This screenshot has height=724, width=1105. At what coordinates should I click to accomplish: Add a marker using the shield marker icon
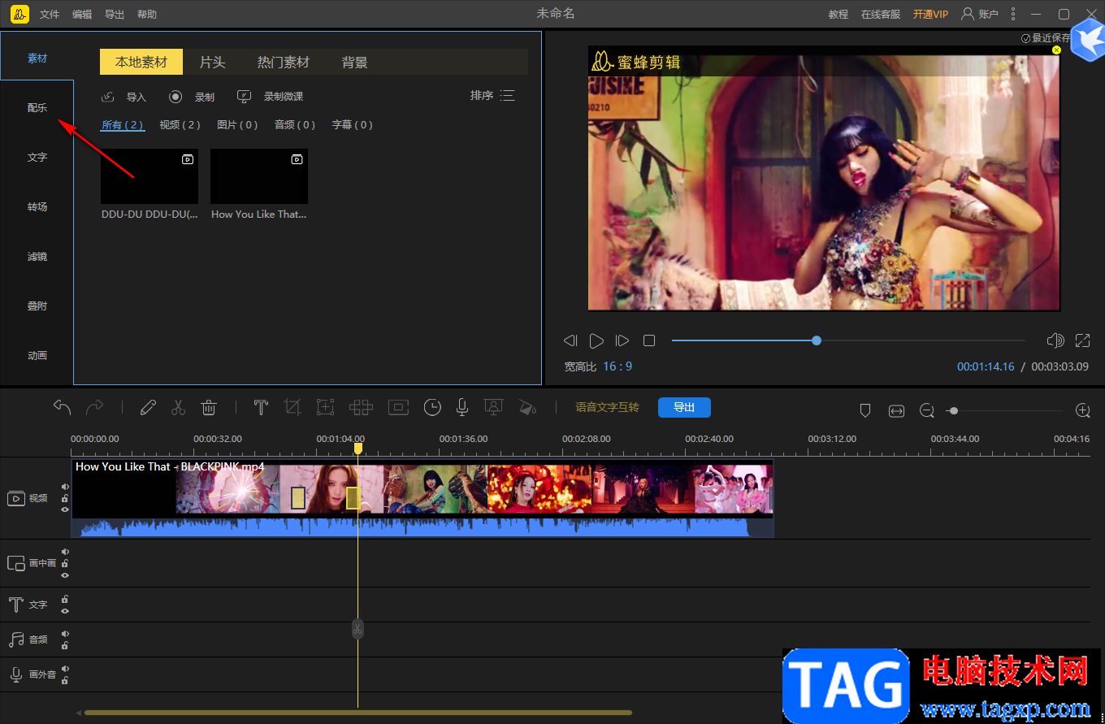pyautogui.click(x=865, y=411)
